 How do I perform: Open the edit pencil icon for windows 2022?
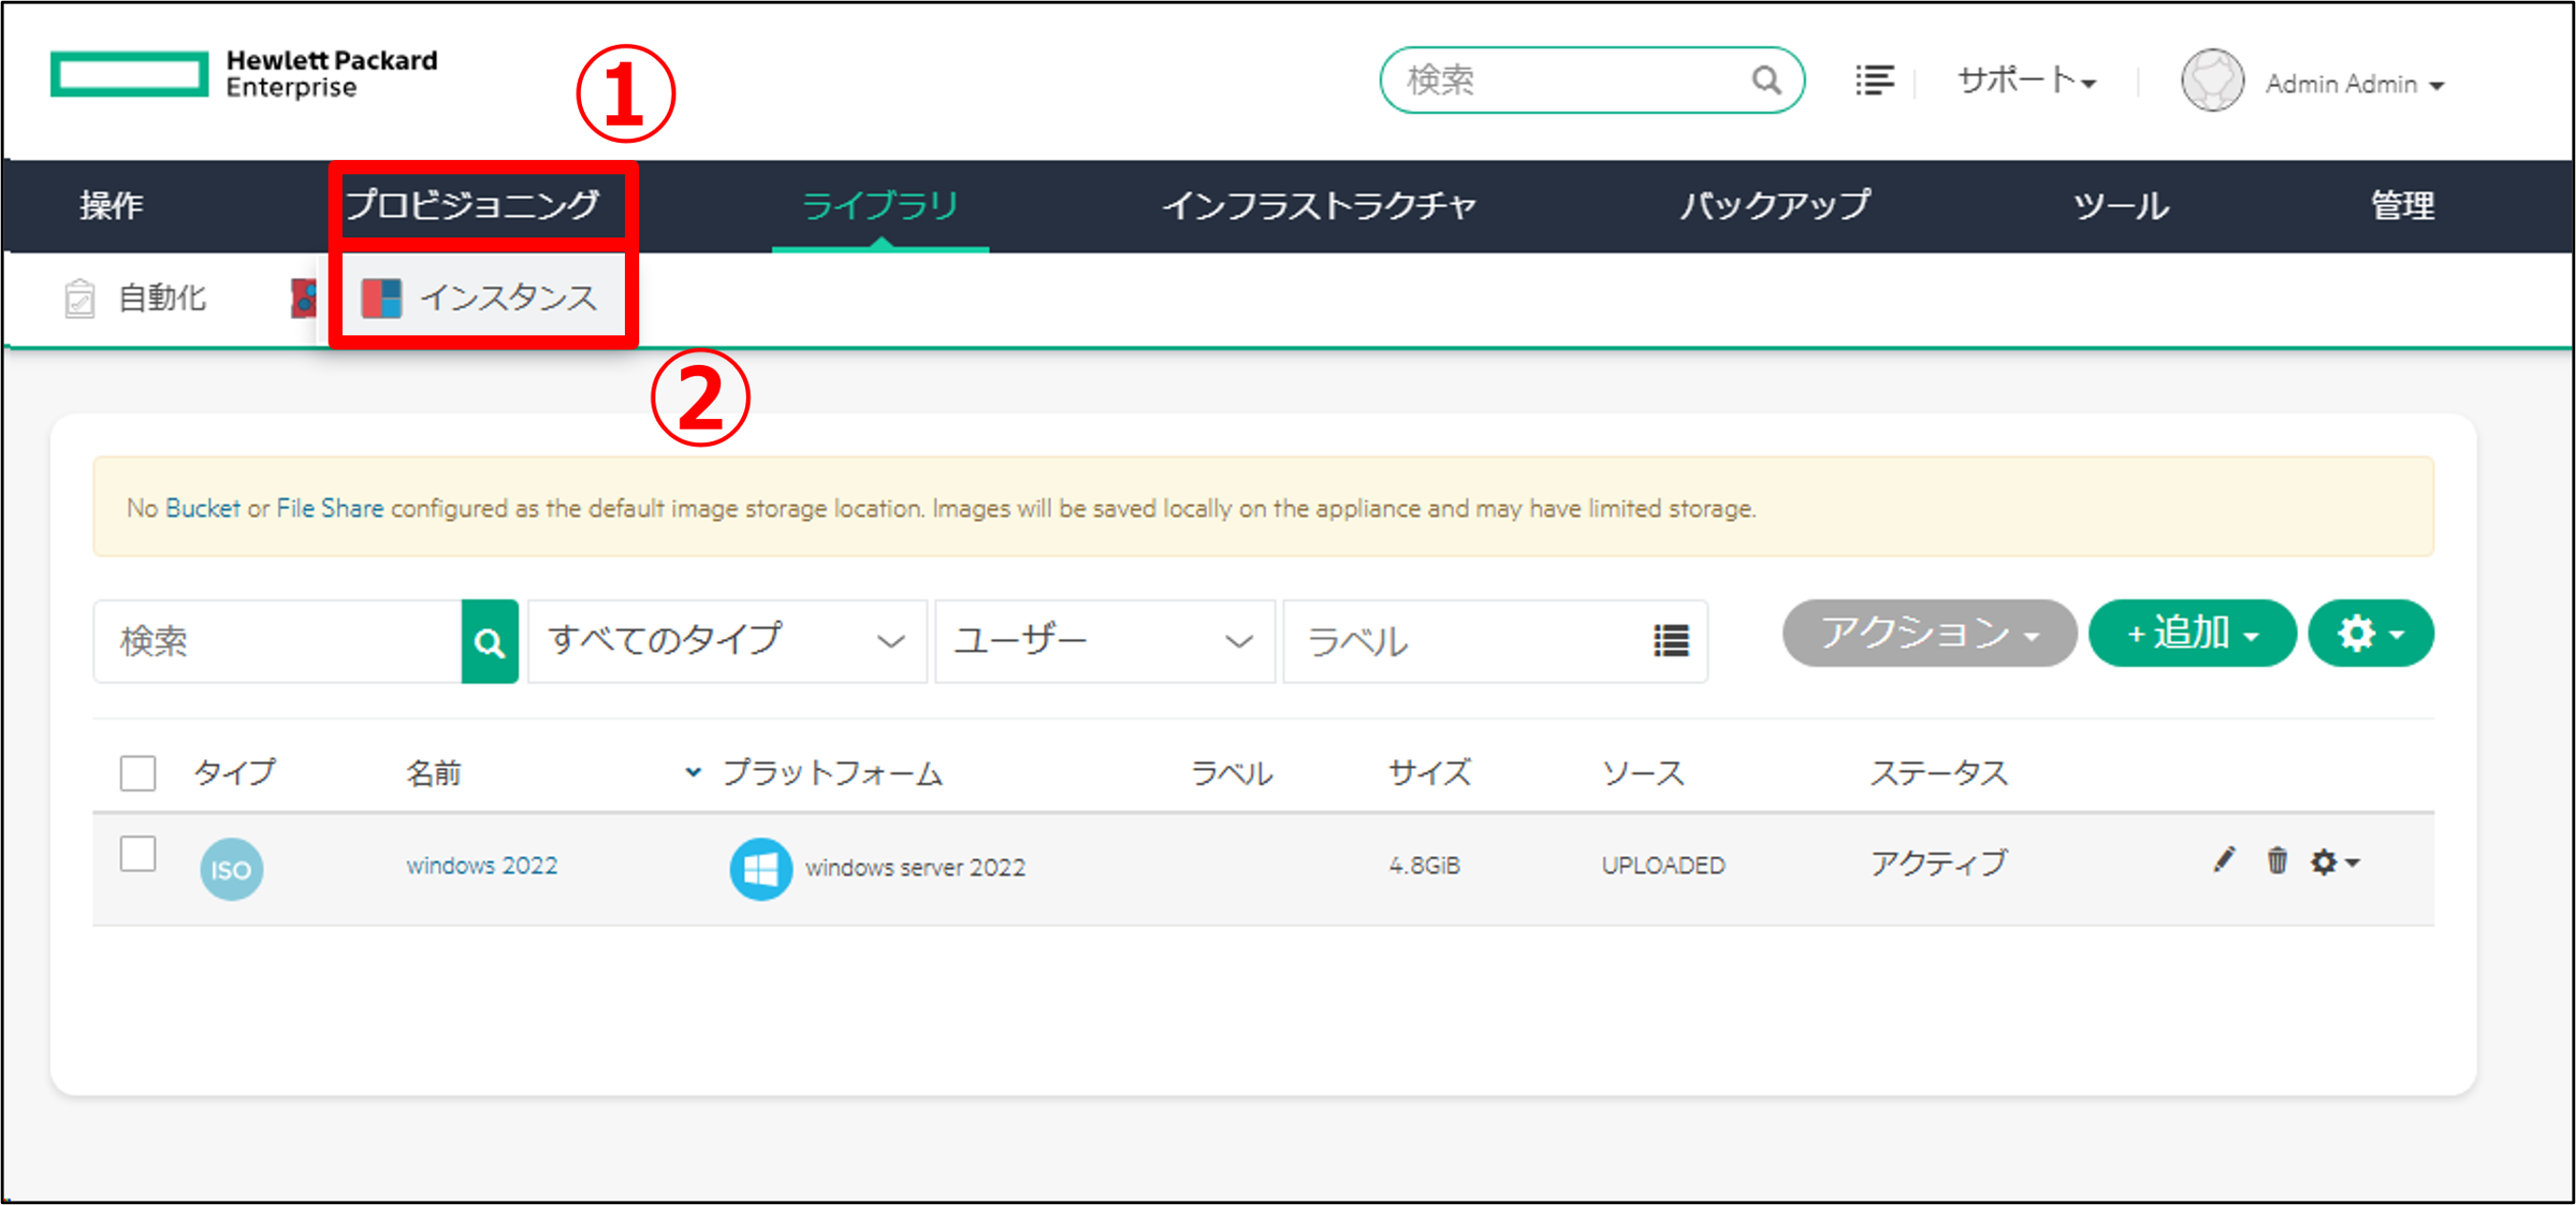pyautogui.click(x=2224, y=860)
